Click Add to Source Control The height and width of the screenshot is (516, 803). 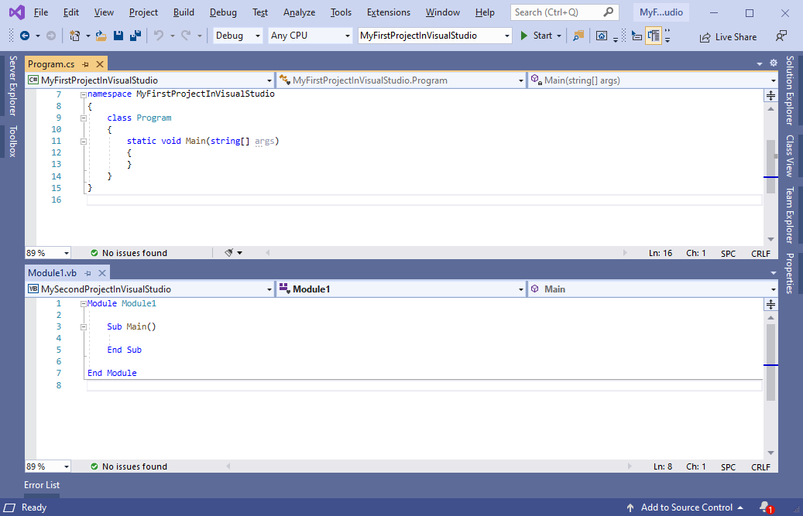point(686,507)
